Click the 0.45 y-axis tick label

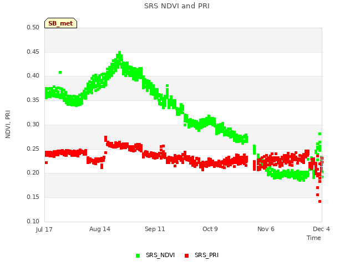[x=33, y=52]
